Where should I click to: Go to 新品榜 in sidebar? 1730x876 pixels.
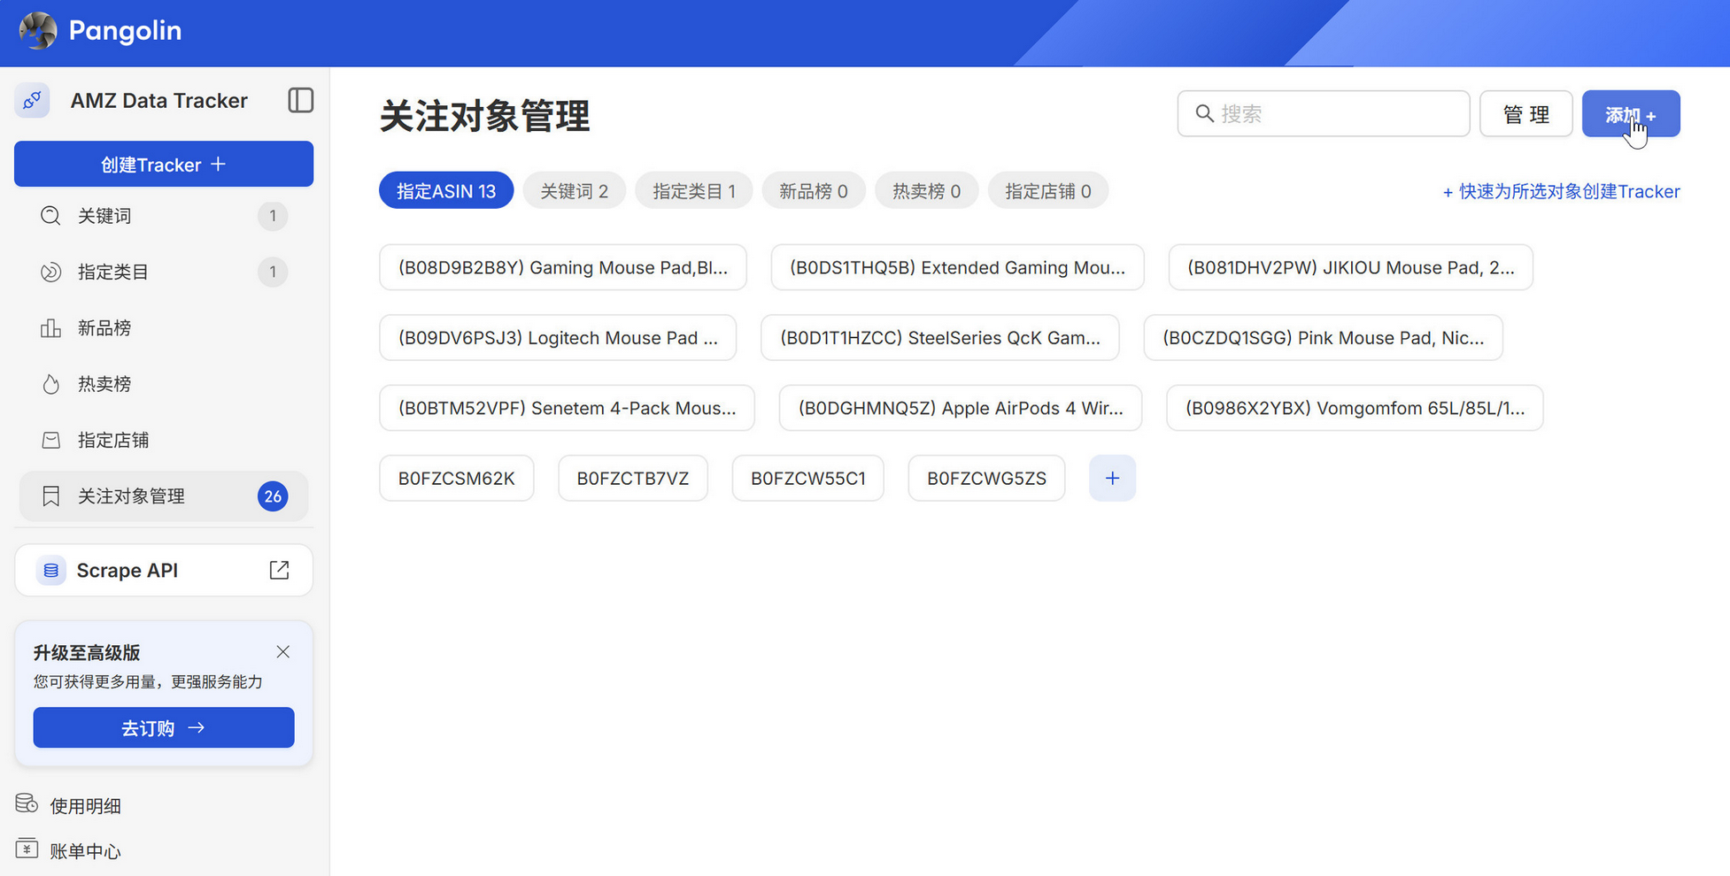(x=104, y=328)
